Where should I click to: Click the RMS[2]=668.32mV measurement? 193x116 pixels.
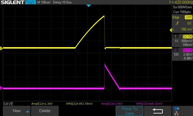[149, 104]
